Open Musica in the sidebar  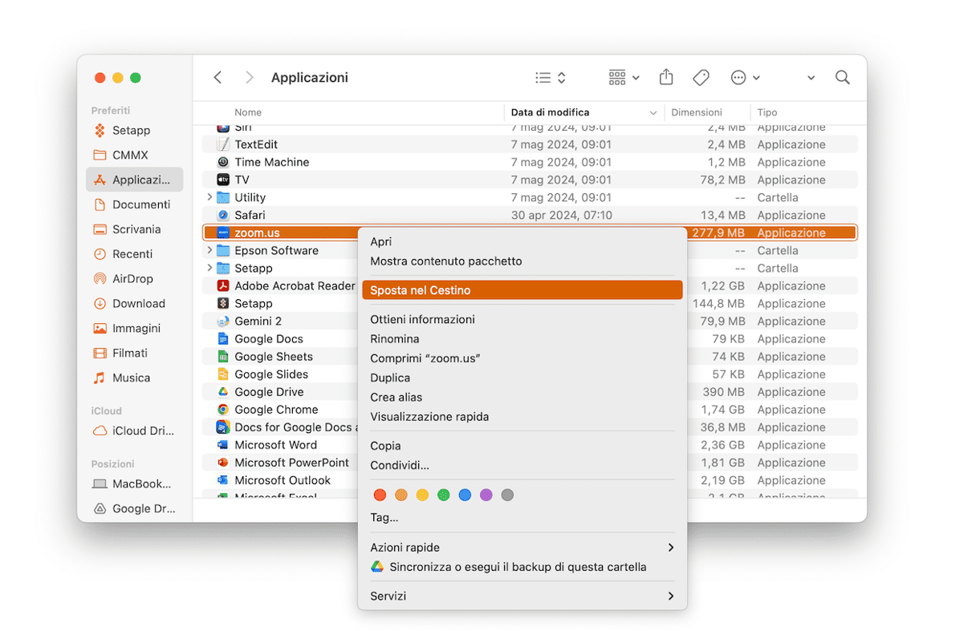click(134, 378)
